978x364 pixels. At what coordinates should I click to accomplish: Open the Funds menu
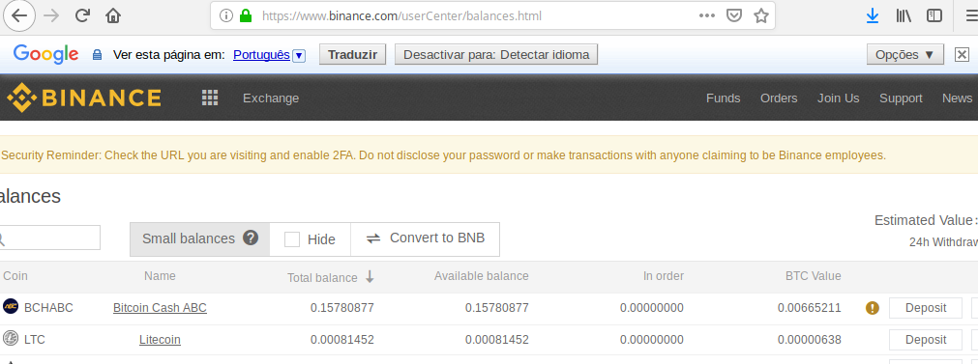point(723,98)
